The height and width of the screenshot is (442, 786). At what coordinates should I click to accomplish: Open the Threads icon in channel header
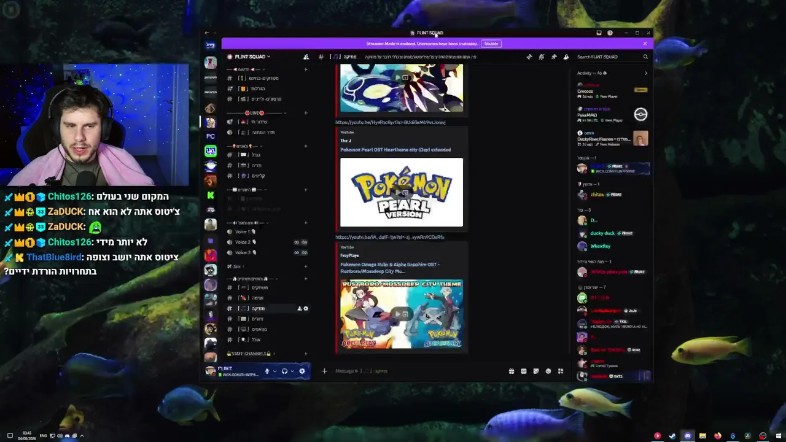click(x=529, y=57)
